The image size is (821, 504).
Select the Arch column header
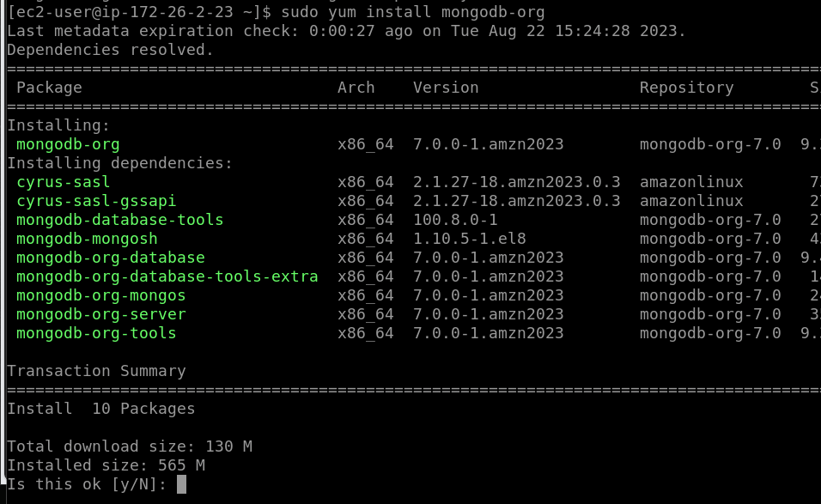(x=356, y=87)
